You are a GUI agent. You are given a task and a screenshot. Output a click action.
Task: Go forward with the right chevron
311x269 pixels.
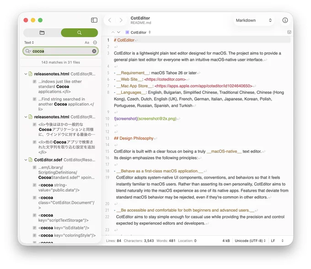(x=121, y=20)
